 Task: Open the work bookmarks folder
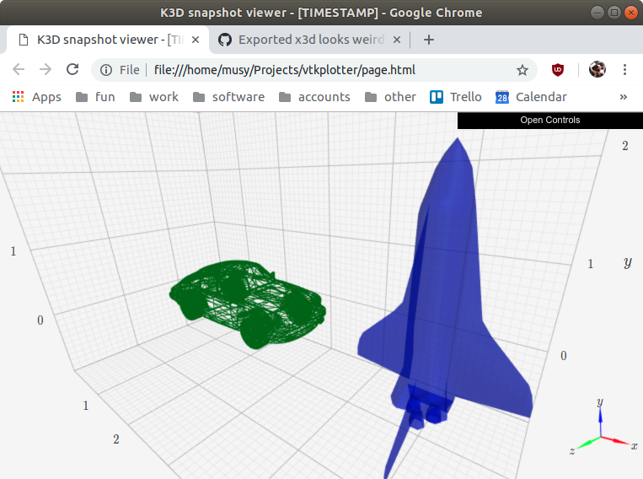153,97
